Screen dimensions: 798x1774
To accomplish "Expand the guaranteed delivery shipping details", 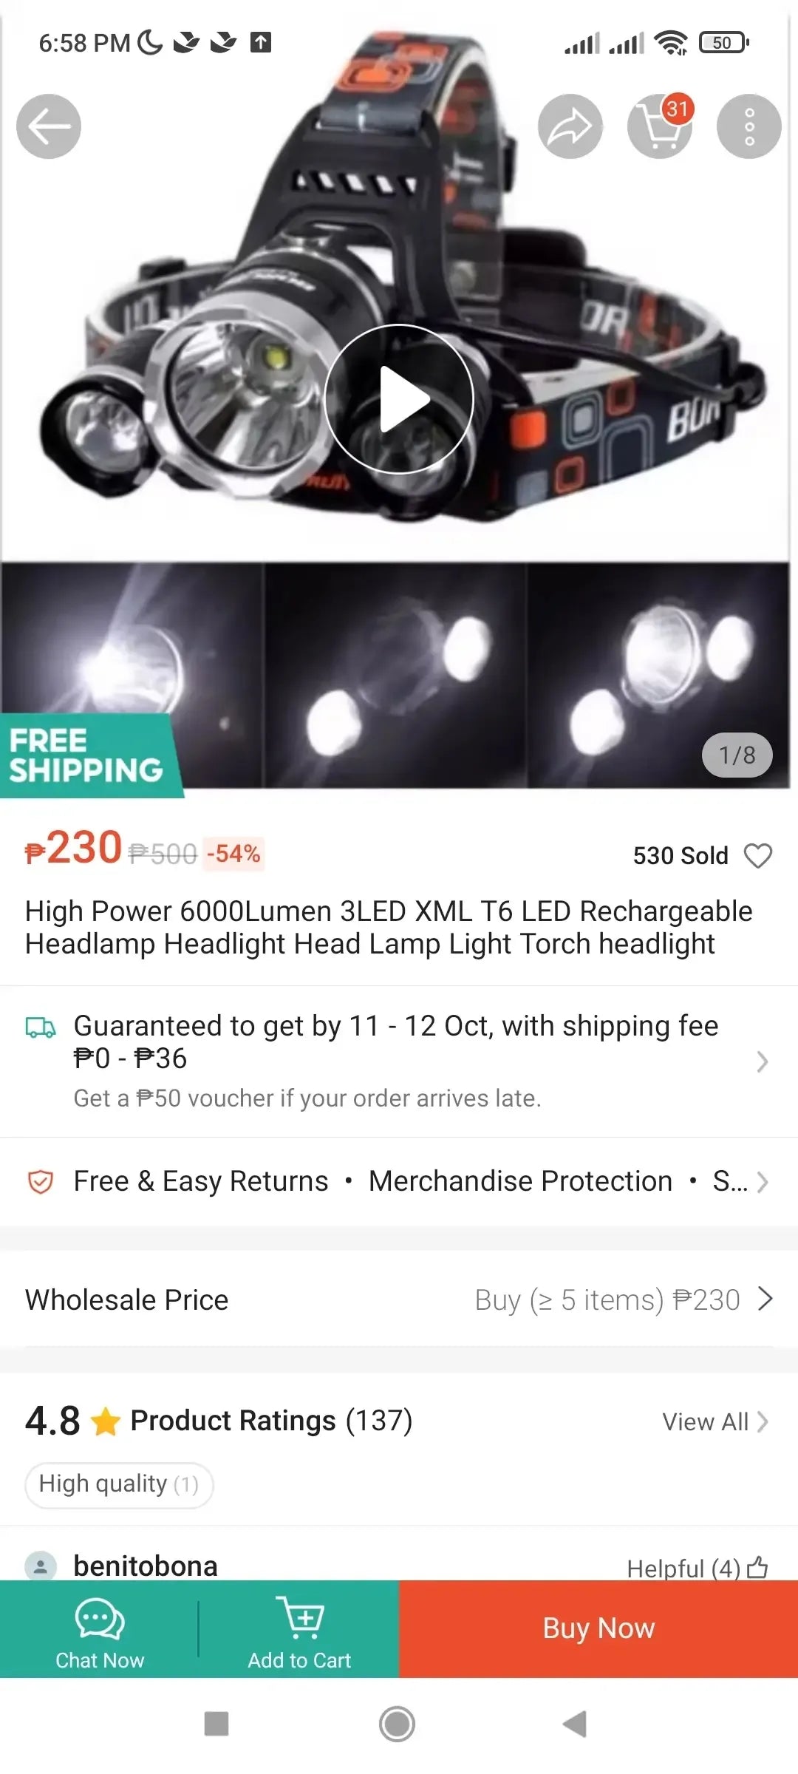I will pos(762,1061).
